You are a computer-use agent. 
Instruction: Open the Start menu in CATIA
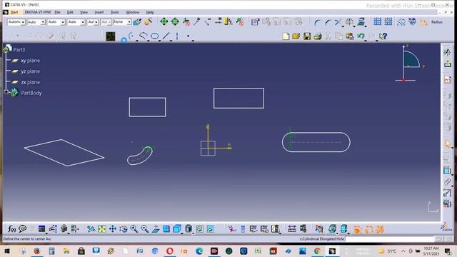[x=14, y=12]
